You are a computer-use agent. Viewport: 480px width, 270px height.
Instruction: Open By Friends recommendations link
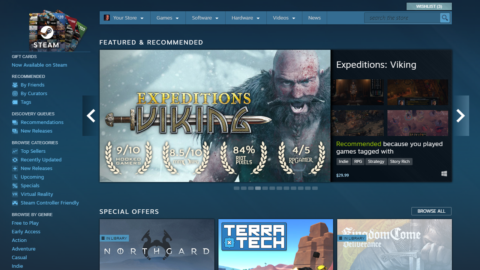32,85
